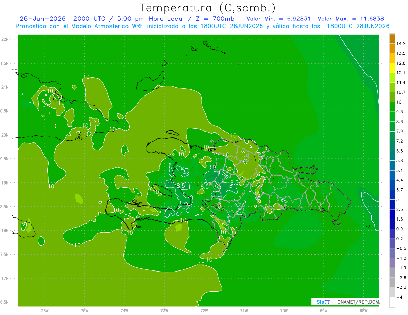The width and height of the screenshot is (408, 315).
Task: Click the '-2.6' colorbar label
Action: tap(401, 278)
